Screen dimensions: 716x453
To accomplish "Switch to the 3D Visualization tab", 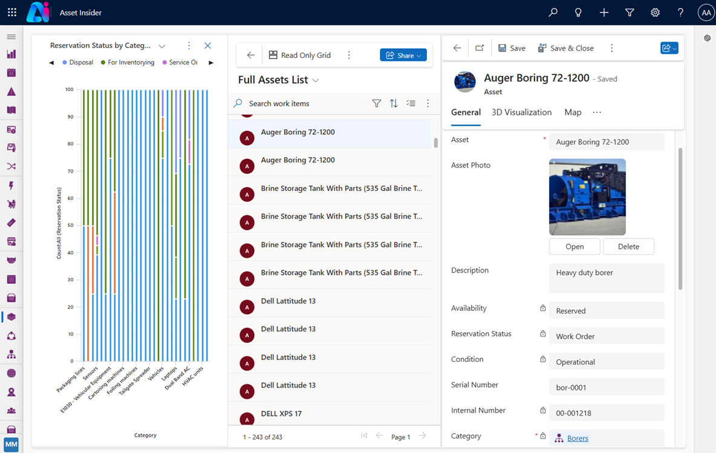I will tap(521, 112).
